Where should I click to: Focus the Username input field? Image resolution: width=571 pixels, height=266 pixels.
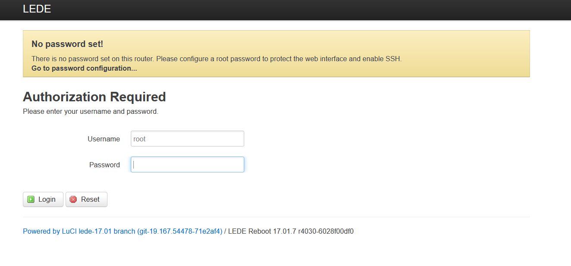187,139
